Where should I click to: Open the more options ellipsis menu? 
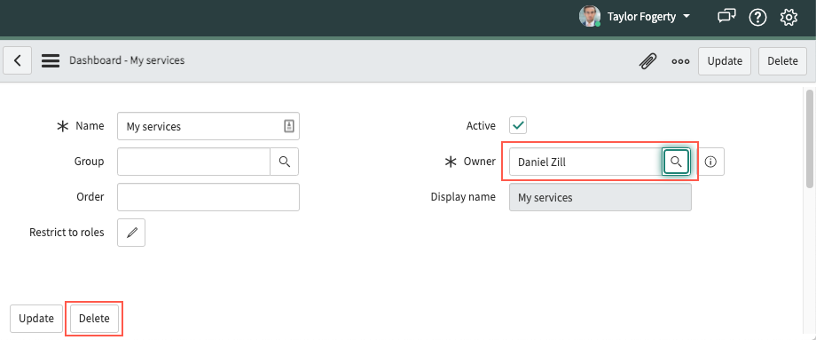coord(680,61)
